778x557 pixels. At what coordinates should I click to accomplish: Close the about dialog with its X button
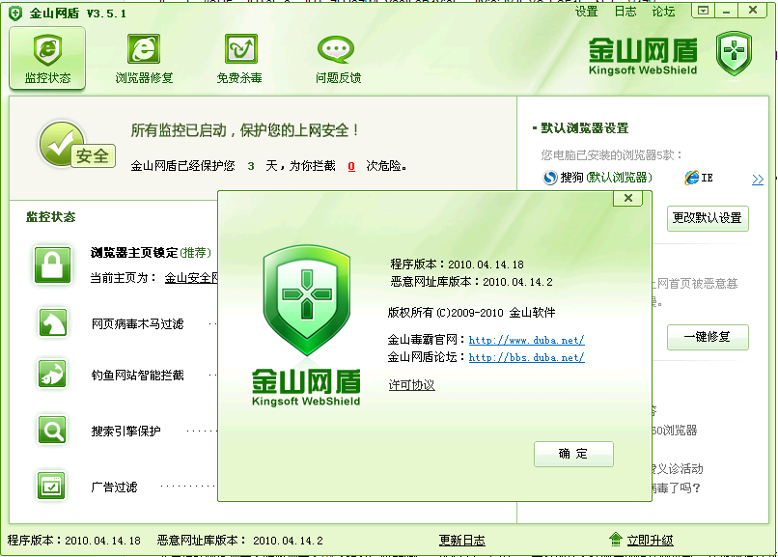click(x=628, y=199)
